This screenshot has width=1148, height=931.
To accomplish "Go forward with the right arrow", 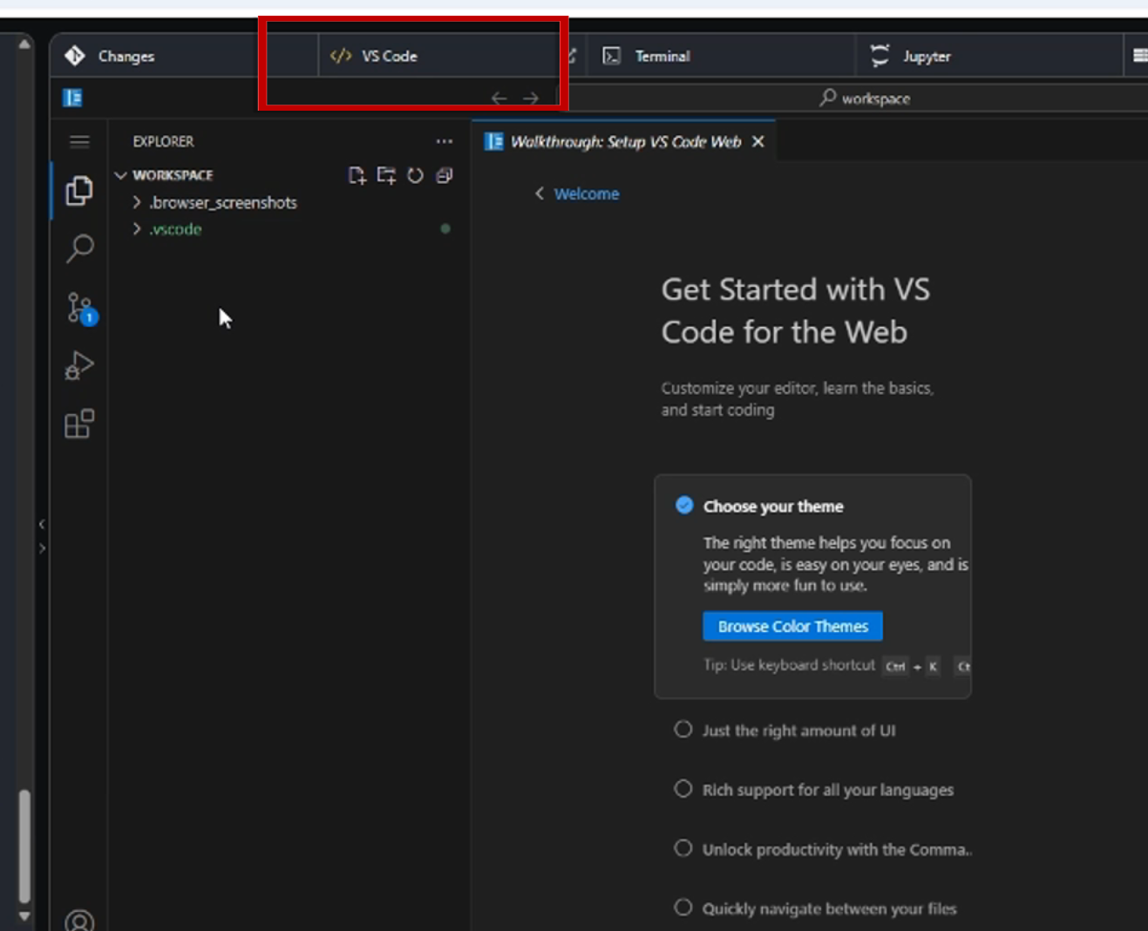I will point(530,99).
